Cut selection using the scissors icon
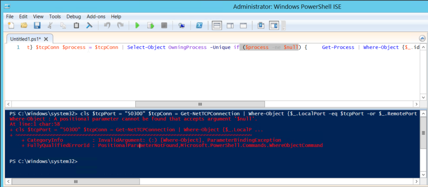 point(50,26)
